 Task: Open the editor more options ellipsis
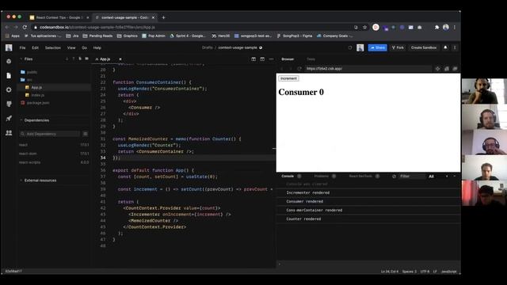point(271,59)
